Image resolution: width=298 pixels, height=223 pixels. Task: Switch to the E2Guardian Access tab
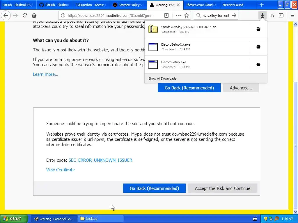pos(91,5)
